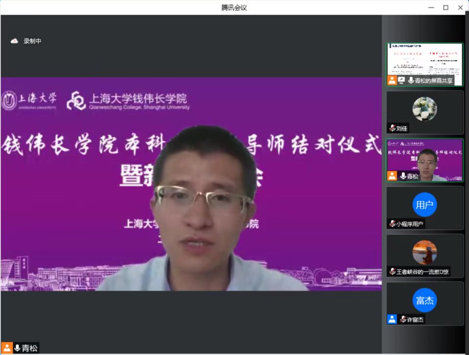Click the blue person icon beside 许富杰
Viewport: 469px width, 355px height.
tap(392, 319)
